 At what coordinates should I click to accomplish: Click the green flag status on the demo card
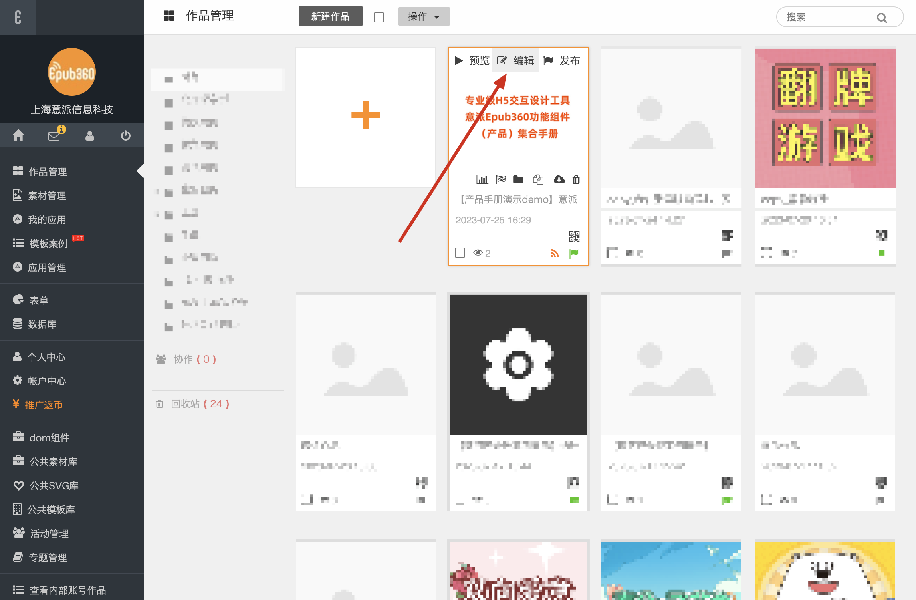[x=574, y=253]
